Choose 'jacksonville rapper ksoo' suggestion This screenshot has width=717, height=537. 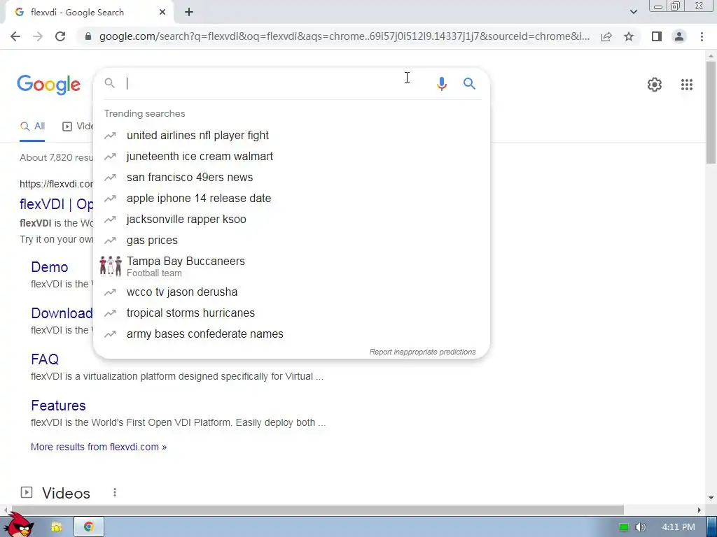pyautogui.click(x=291, y=219)
